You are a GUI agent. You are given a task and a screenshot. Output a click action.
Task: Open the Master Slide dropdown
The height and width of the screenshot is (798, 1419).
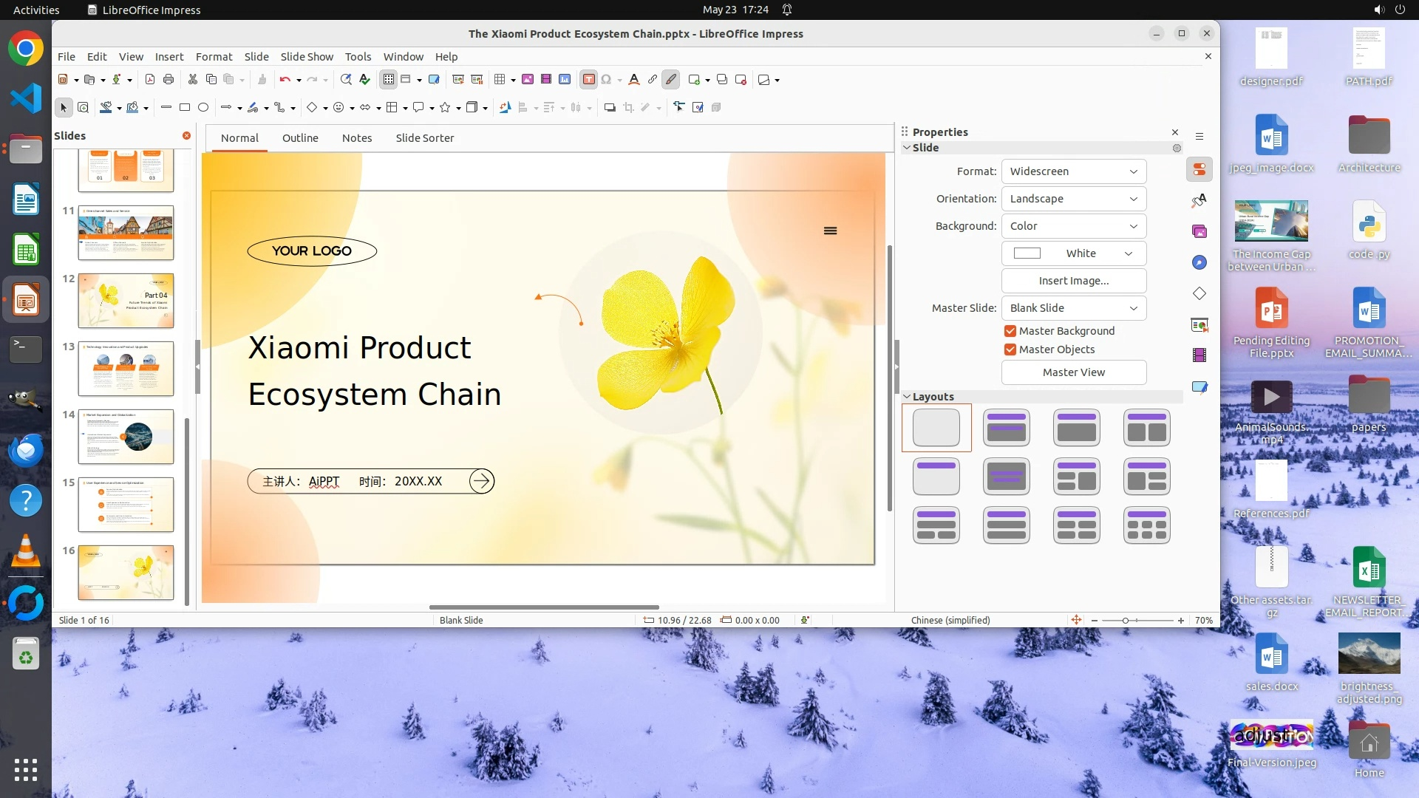[x=1073, y=308]
